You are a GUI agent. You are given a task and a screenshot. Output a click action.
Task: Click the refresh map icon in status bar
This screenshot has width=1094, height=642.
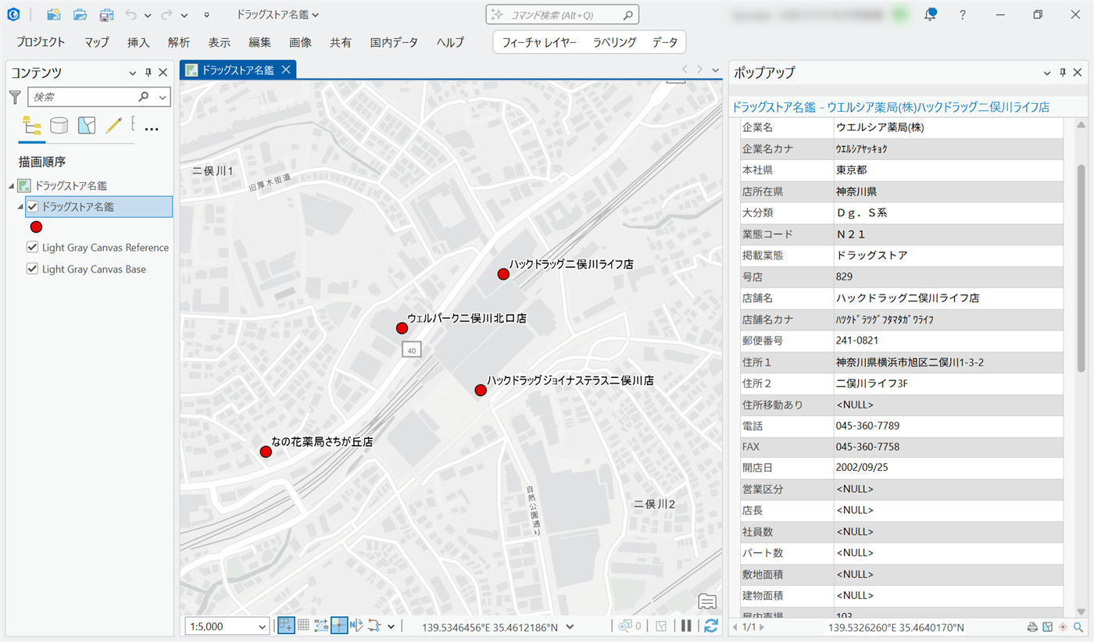tap(710, 626)
